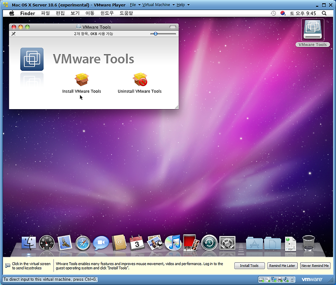Open the 이동 menu
The height and width of the screenshot is (285, 336).
(x=90, y=13)
